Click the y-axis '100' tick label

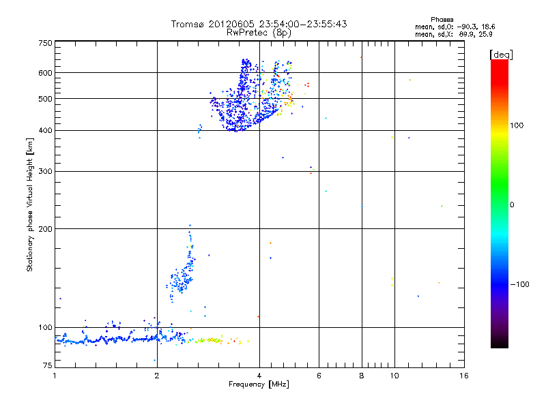(45, 328)
